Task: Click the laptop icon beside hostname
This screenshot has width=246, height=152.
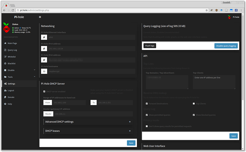Action: (44, 71)
